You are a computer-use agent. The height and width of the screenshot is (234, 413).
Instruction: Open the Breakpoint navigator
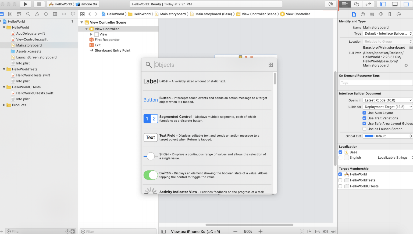point(64,14)
